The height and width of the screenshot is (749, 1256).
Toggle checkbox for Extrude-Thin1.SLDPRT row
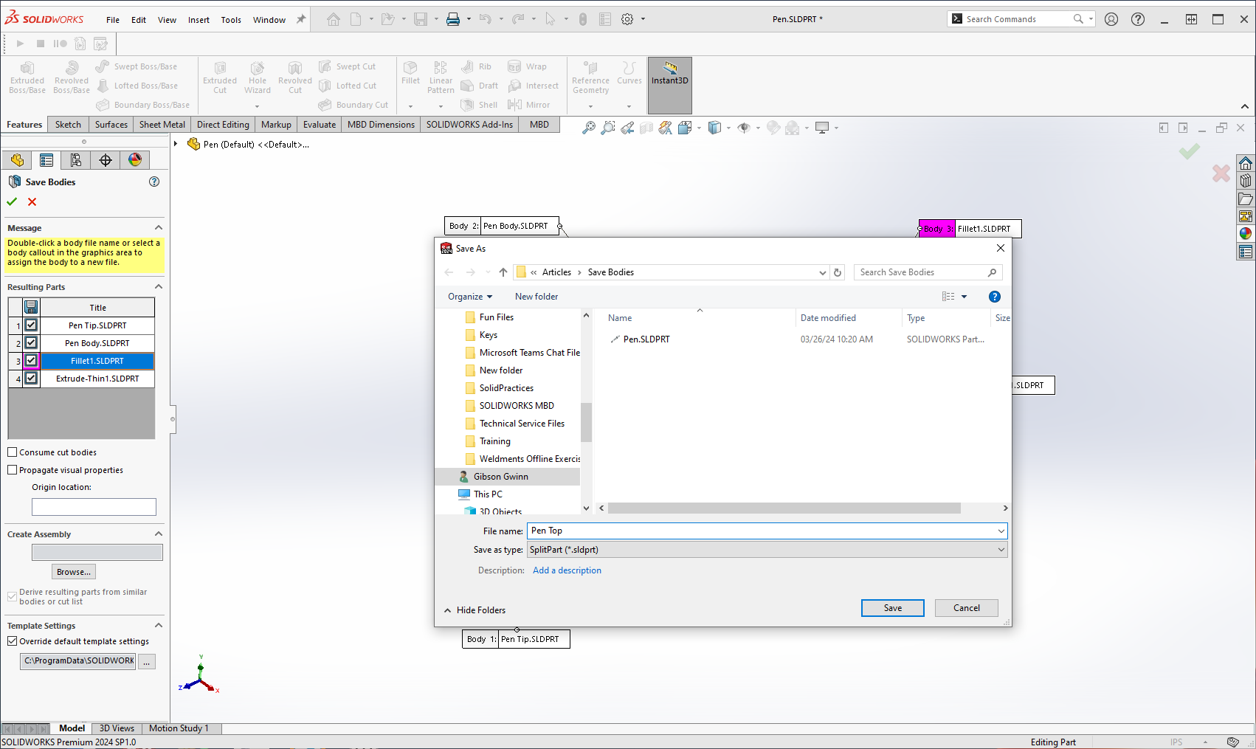pos(31,378)
